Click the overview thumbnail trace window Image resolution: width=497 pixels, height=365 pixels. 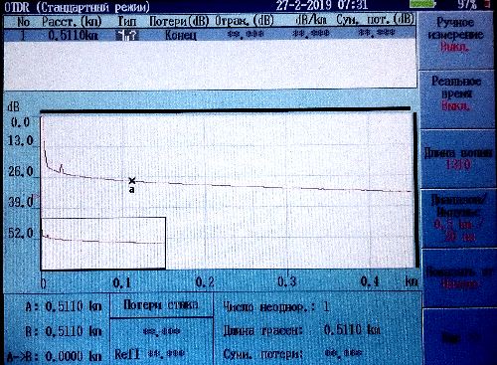click(x=103, y=243)
